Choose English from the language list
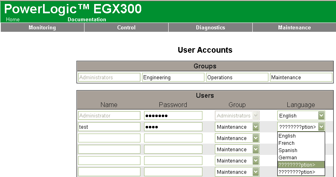 coord(301,136)
